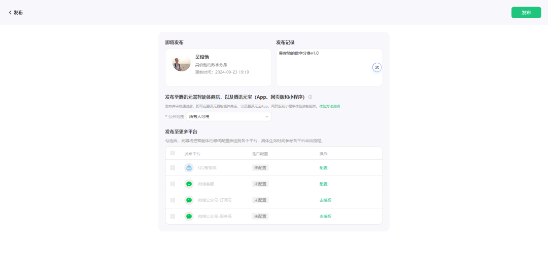Click 配置 link for 微信客服

[x=323, y=184]
